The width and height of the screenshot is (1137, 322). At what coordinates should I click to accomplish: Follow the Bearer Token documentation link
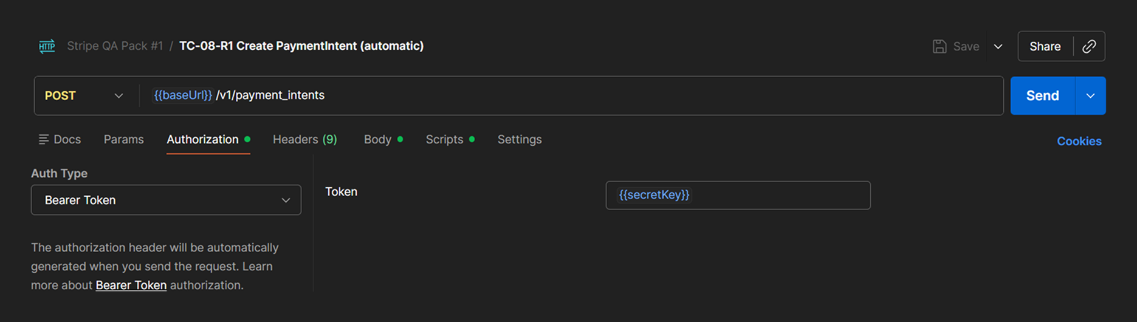[131, 285]
